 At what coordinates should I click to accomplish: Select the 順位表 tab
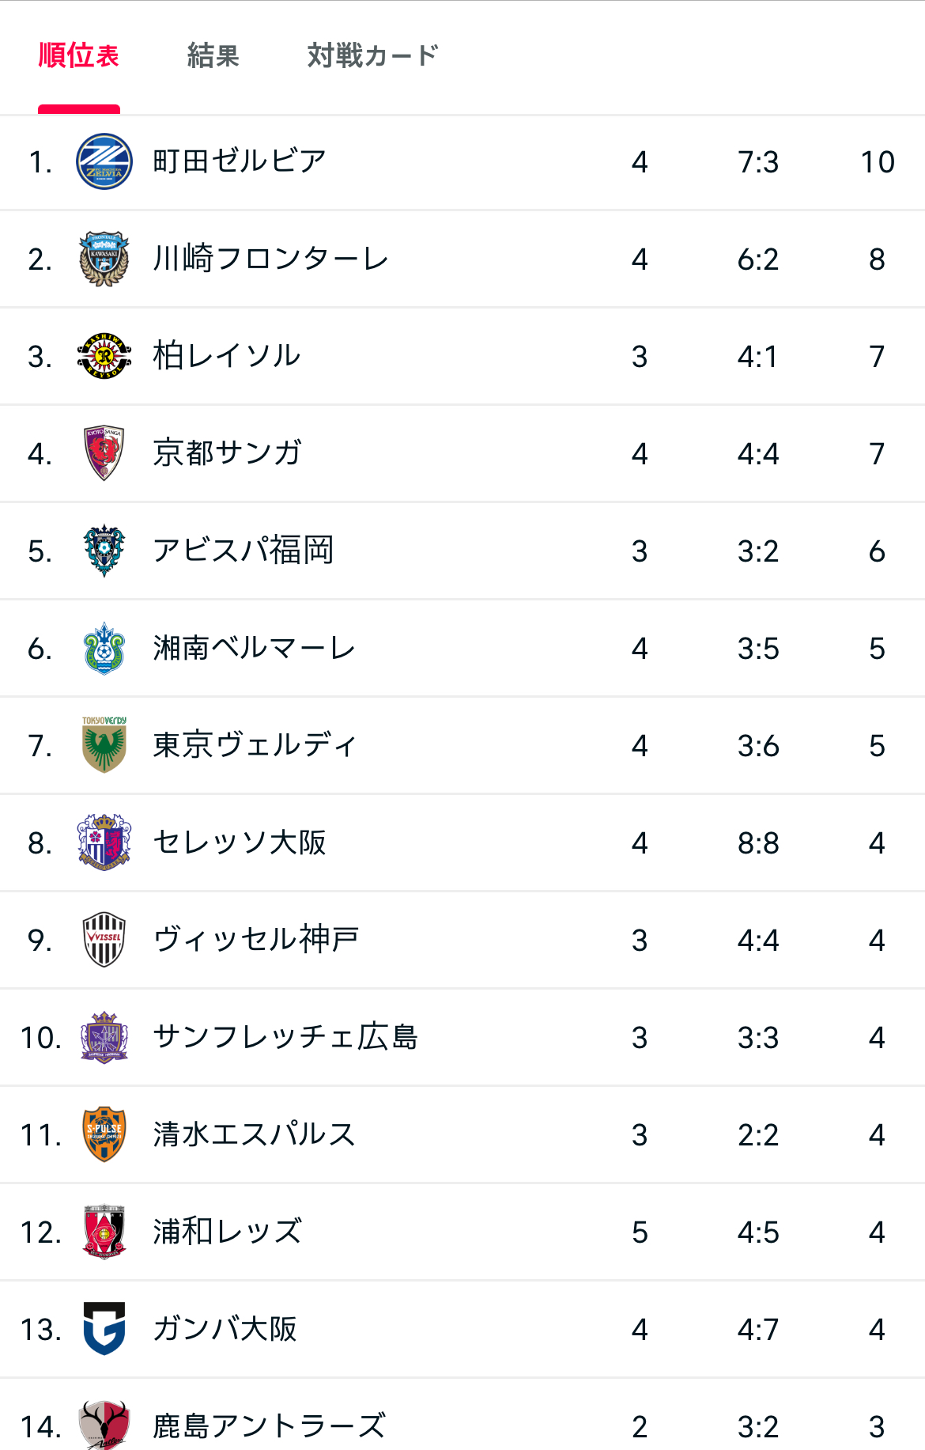(x=79, y=56)
